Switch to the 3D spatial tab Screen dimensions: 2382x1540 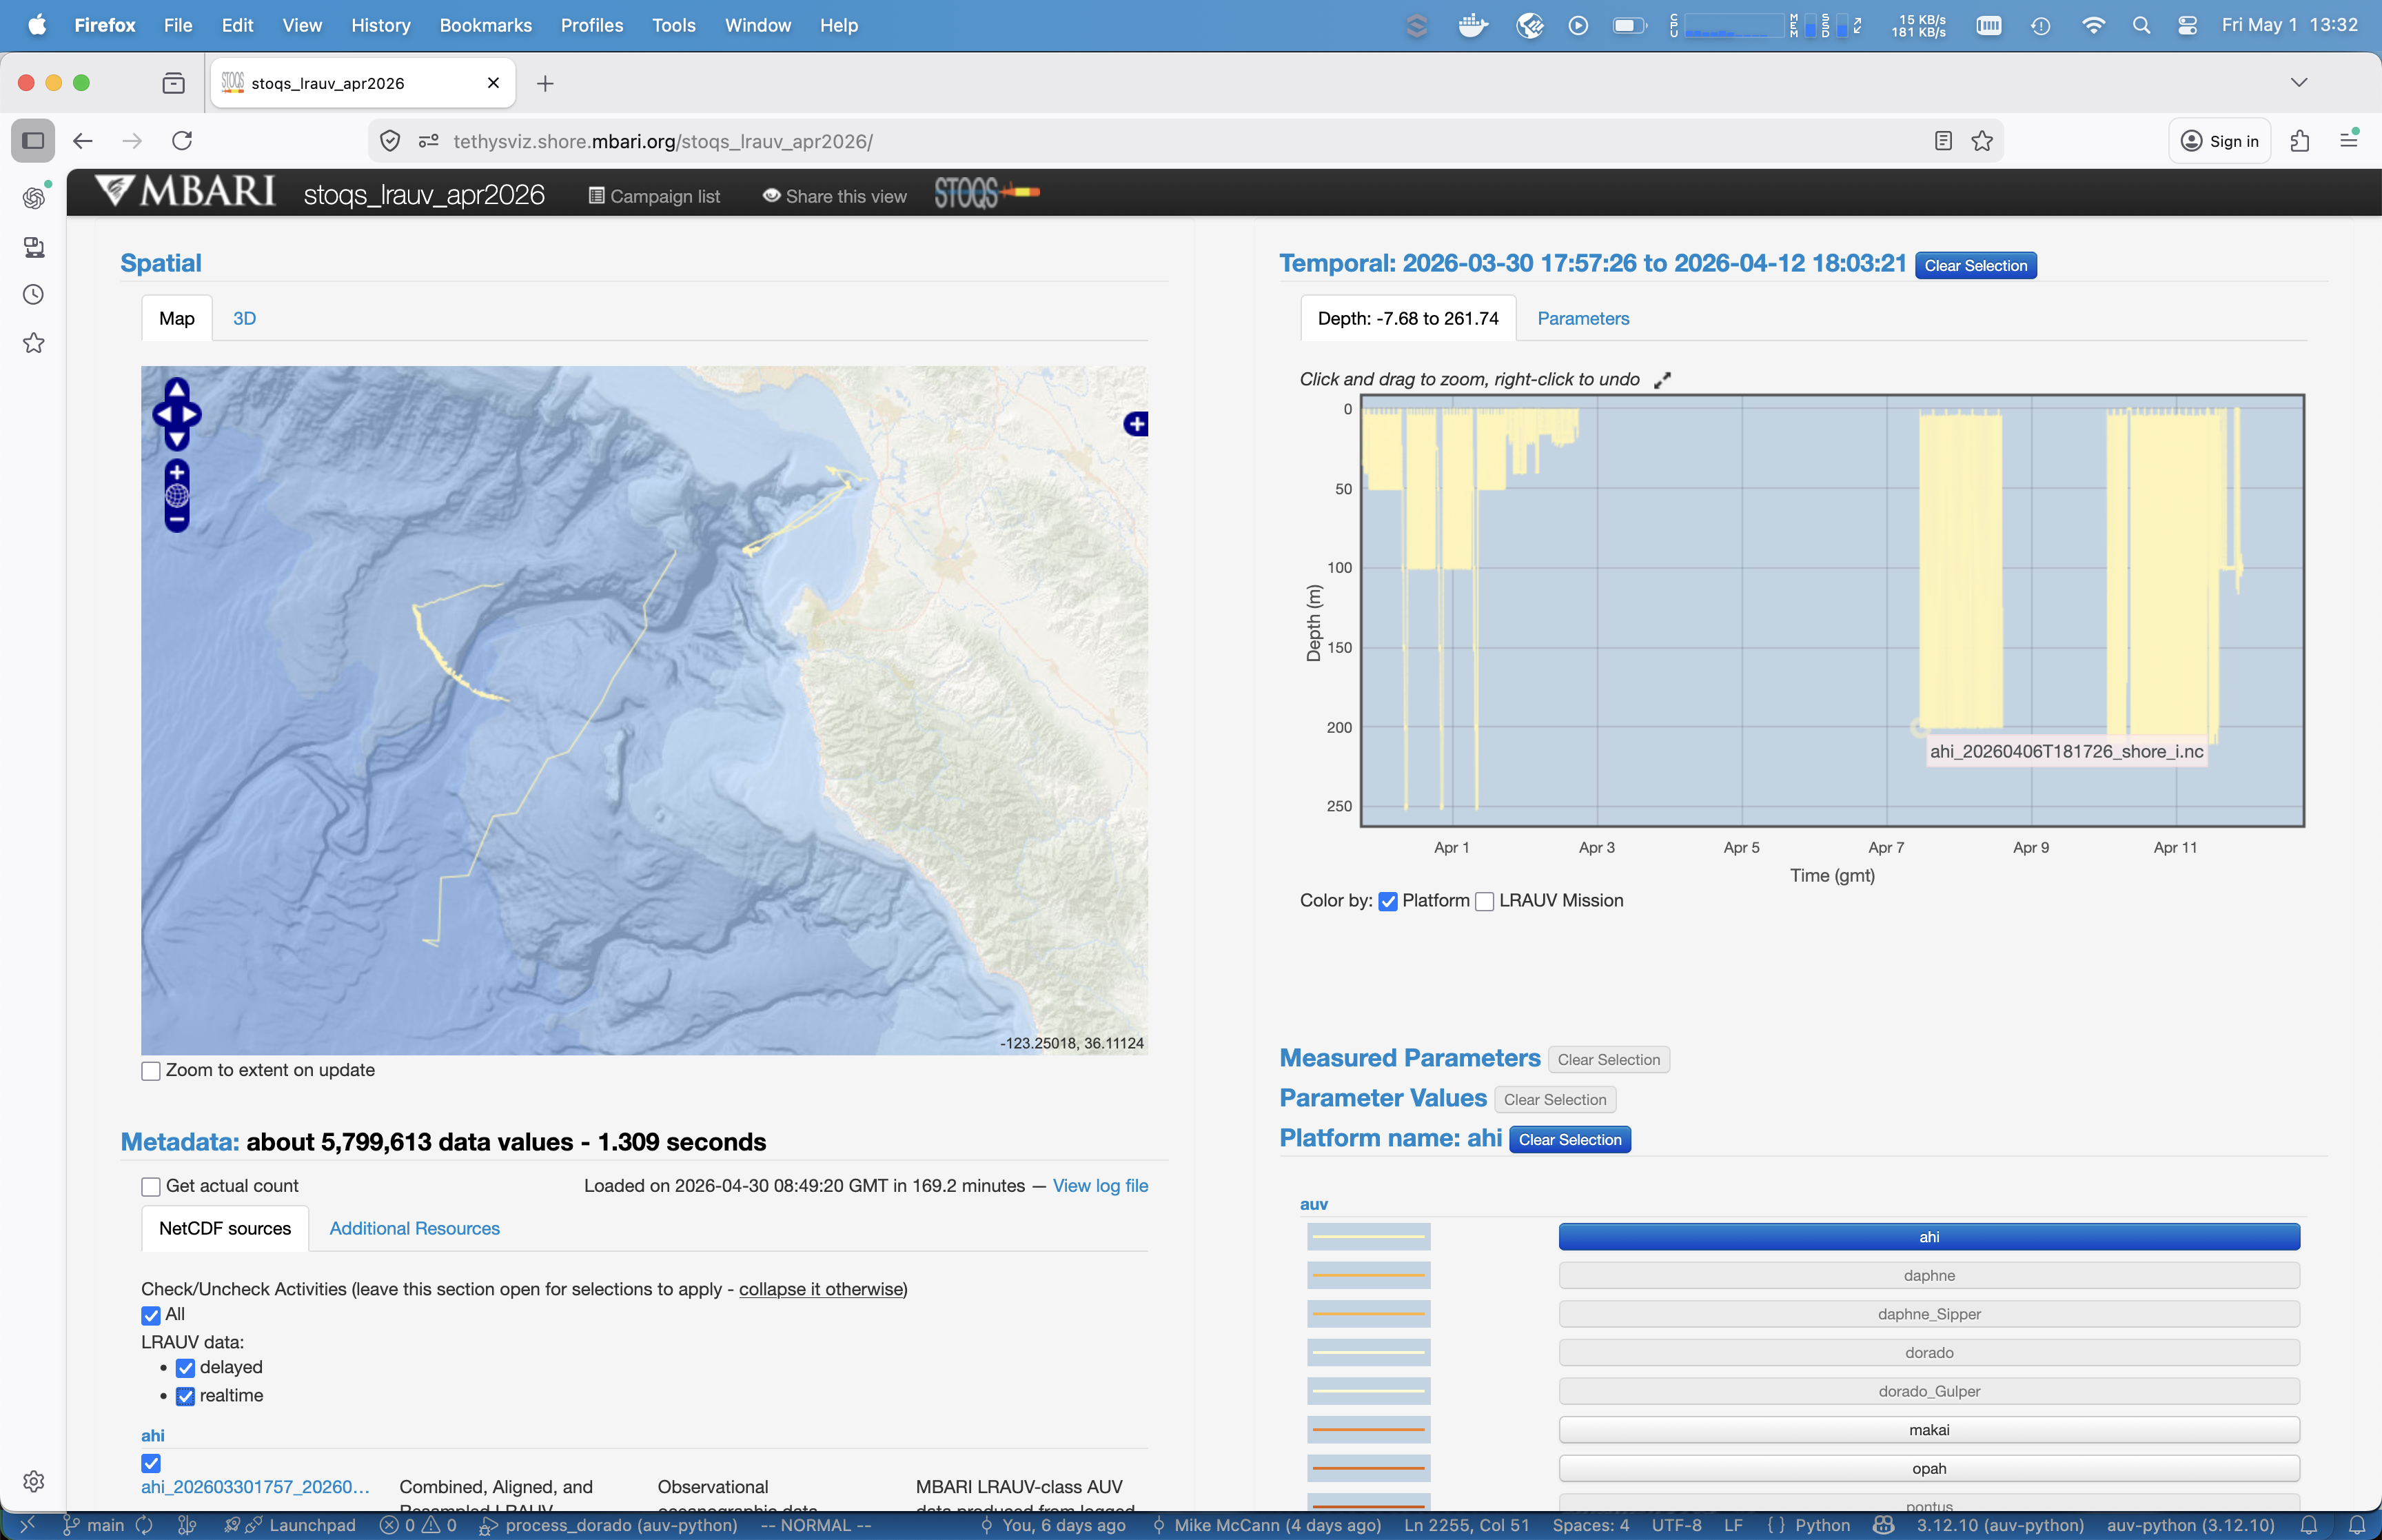tap(244, 318)
